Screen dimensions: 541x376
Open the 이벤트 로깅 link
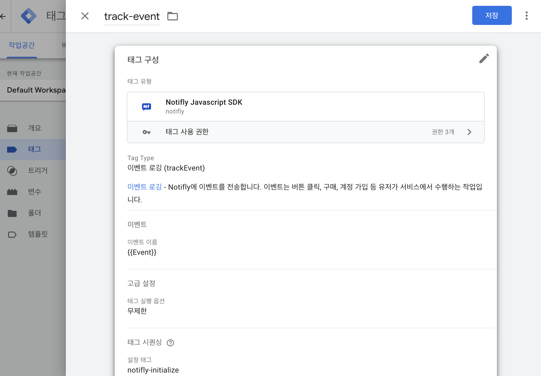click(x=145, y=187)
